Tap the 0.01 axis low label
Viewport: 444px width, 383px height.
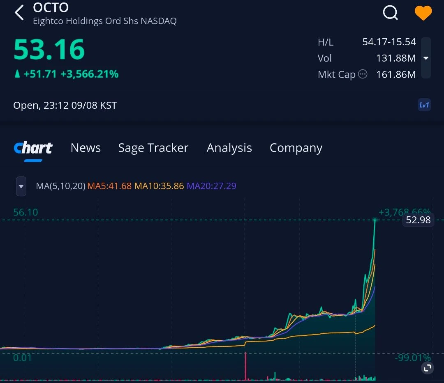click(x=22, y=358)
